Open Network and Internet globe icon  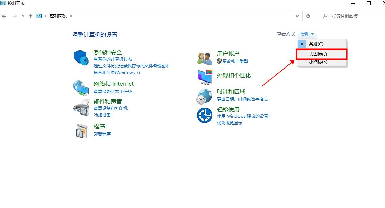(x=81, y=88)
